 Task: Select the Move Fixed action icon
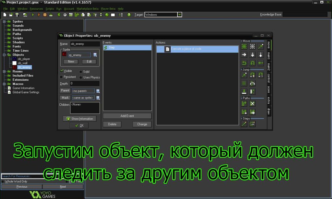244,46
